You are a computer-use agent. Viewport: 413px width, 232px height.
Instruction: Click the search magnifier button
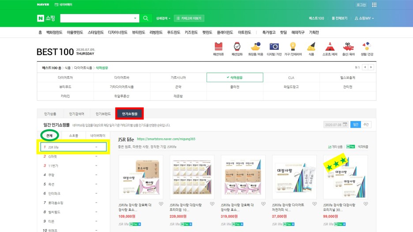tap(146, 18)
